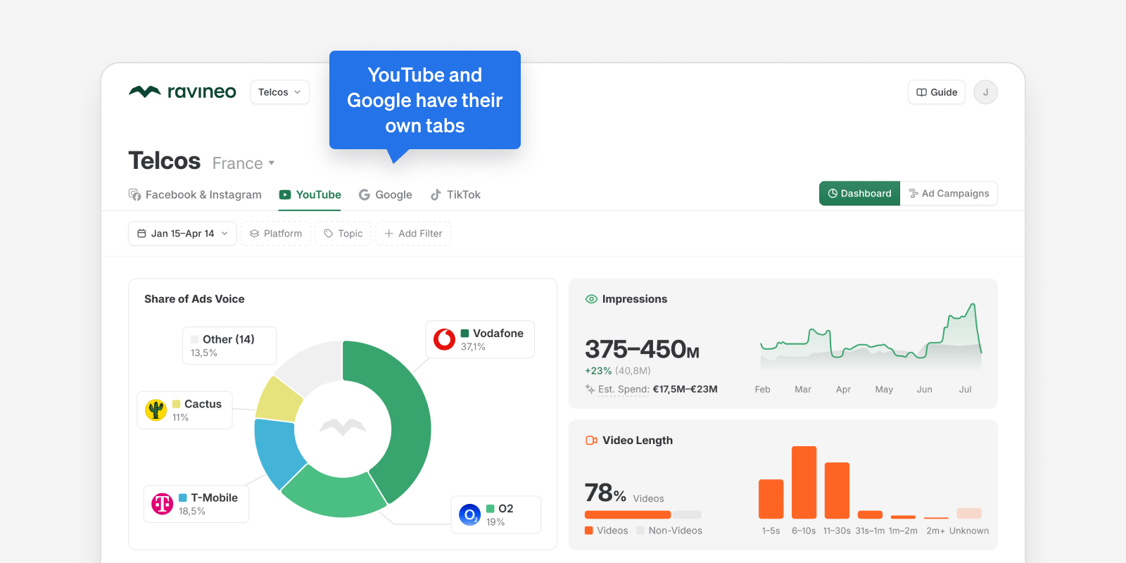Click the YouTube play icon

(285, 195)
